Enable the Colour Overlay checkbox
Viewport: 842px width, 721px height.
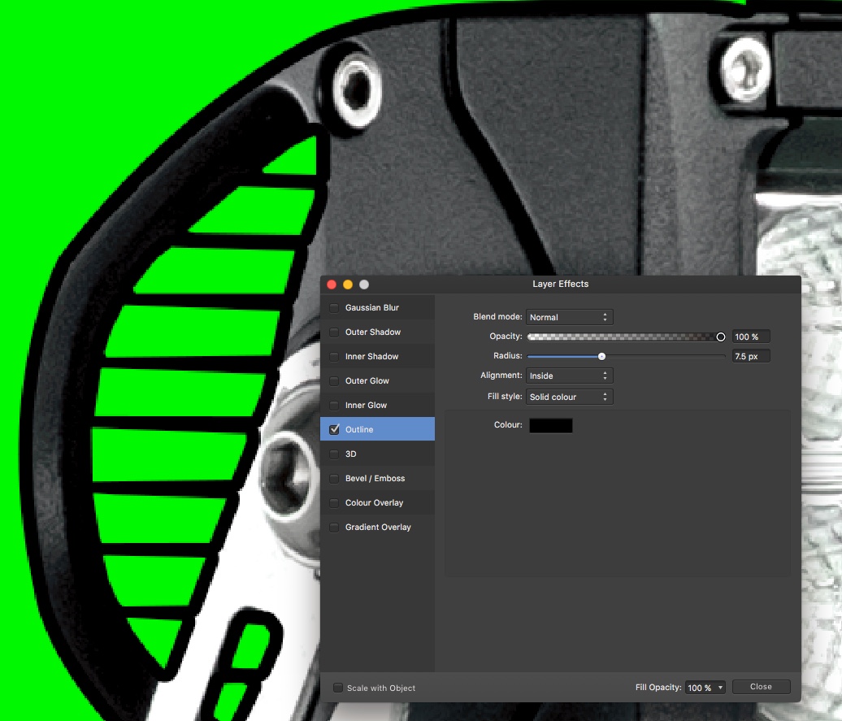(x=334, y=503)
